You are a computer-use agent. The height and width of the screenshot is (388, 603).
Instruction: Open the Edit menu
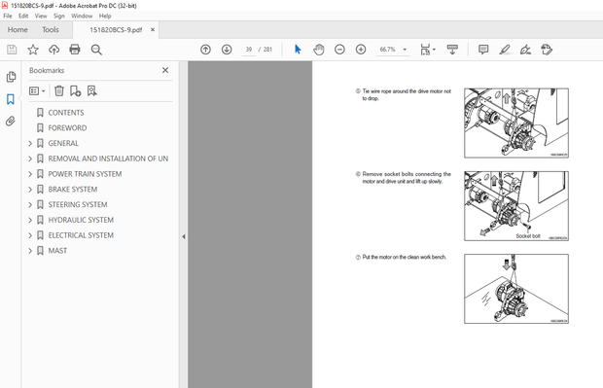pos(23,16)
